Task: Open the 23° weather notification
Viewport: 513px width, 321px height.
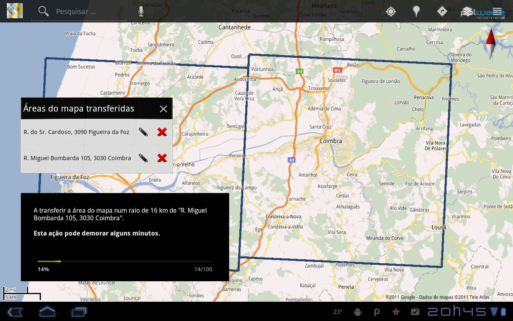Action: point(338,312)
